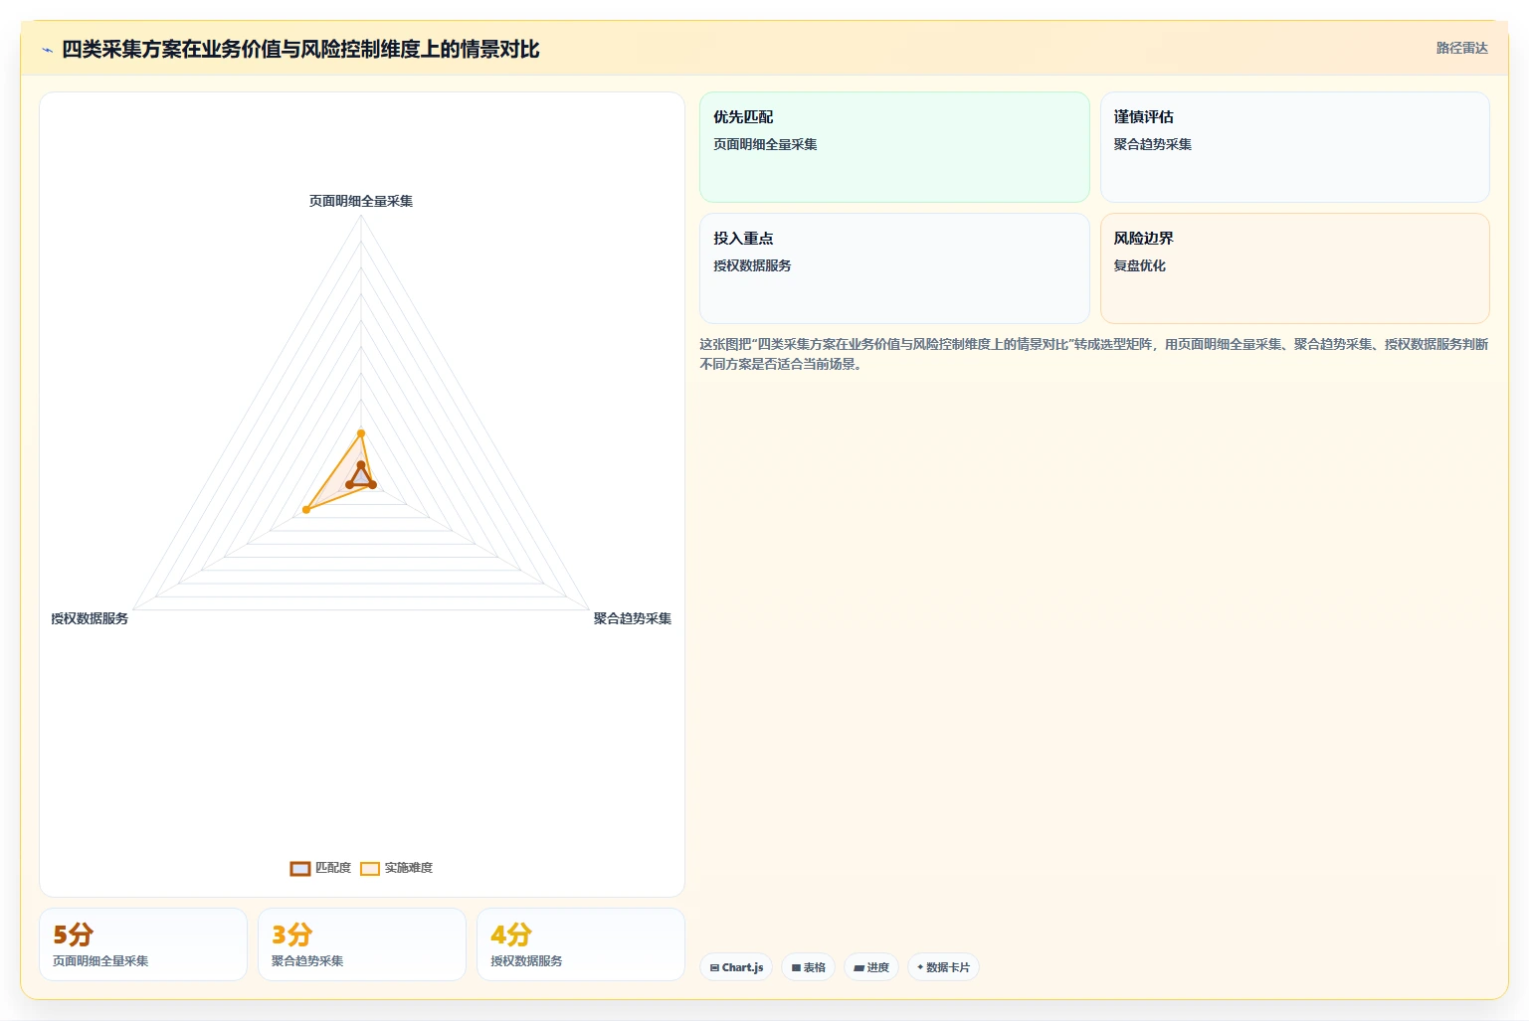Viewport: 1529px width, 1021px height.
Task: Click the star icon in 数据卡片 chip
Action: 920,967
